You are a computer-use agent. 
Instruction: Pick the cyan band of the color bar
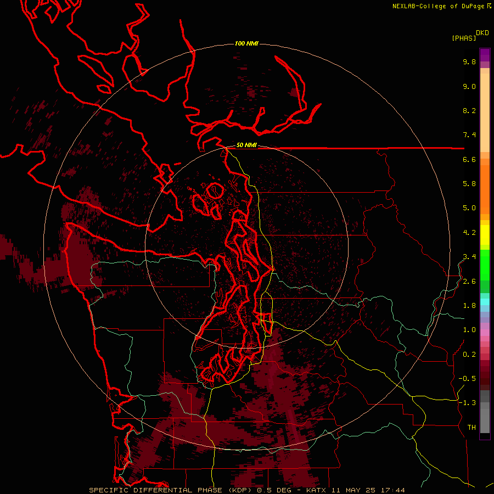click(485, 302)
